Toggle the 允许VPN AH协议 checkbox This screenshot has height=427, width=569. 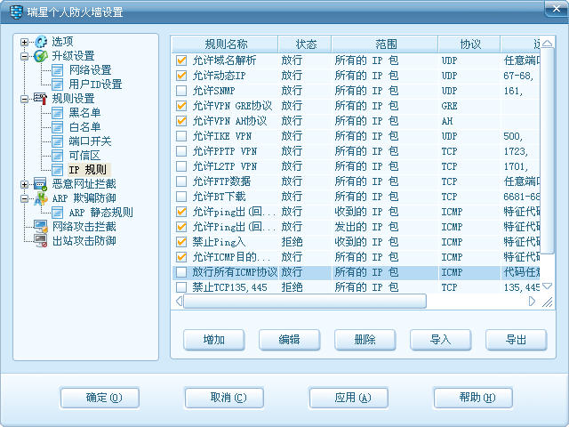pos(181,121)
